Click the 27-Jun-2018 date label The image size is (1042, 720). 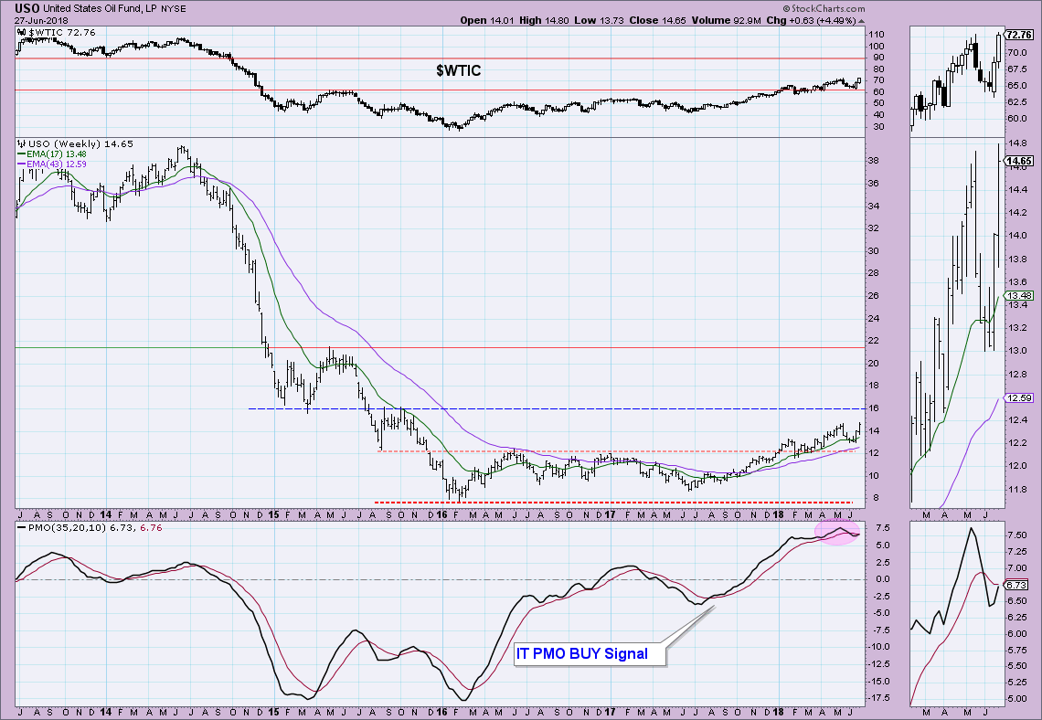click(x=41, y=21)
